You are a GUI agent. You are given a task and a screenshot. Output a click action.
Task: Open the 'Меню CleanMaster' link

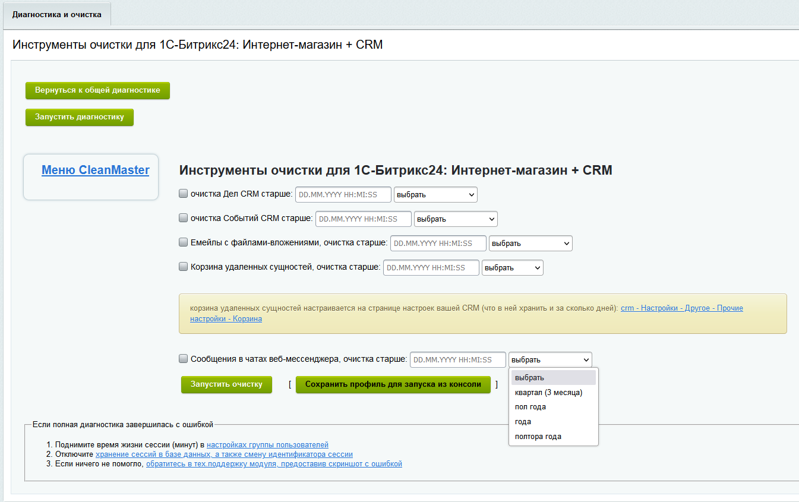click(95, 171)
